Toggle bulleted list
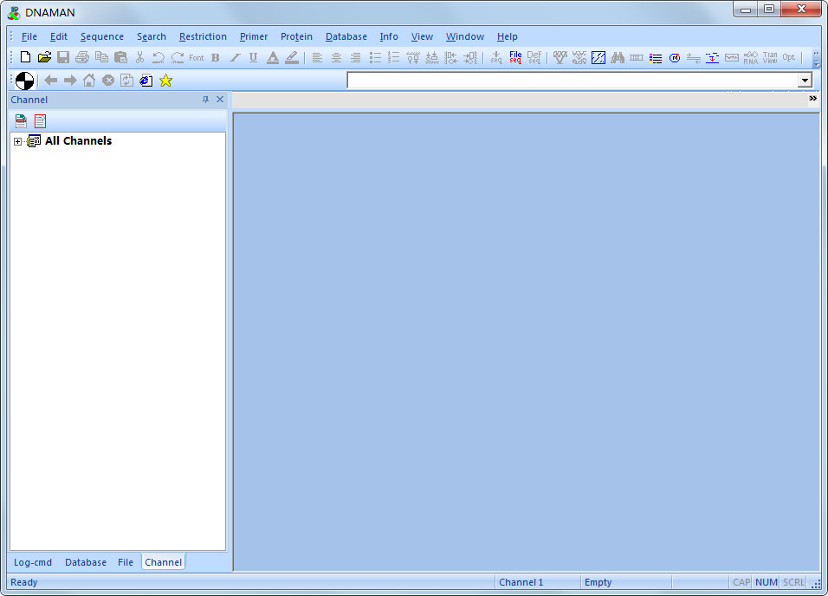The width and height of the screenshot is (828, 596). 375,57
